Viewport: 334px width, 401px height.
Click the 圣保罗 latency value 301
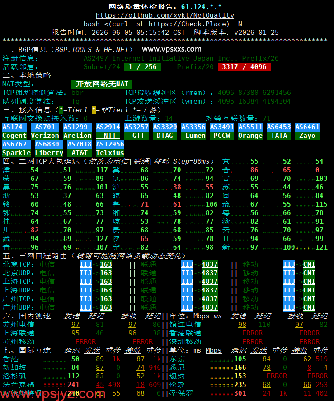point(240,393)
